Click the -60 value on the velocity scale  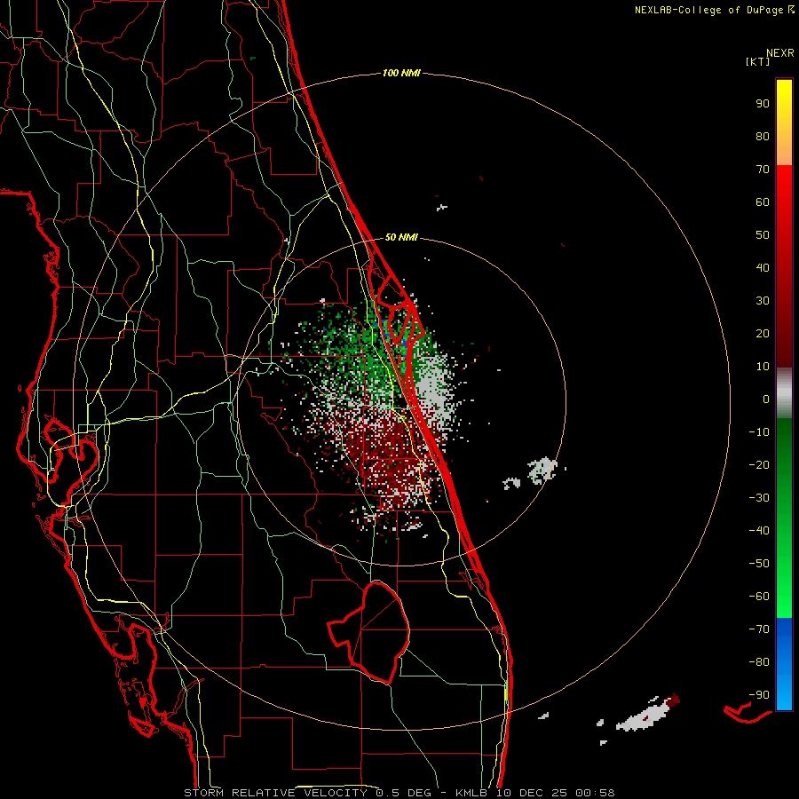[759, 597]
